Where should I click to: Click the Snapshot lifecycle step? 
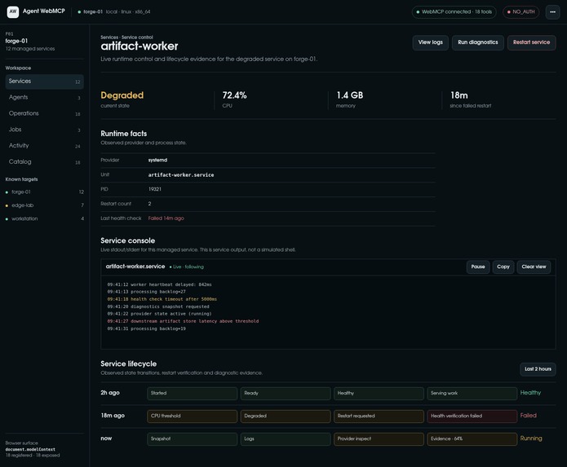[192, 438]
